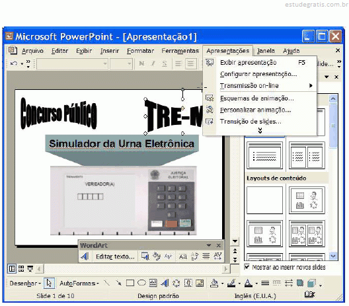The height and width of the screenshot is (306, 349).
Task: Click the Select Objects pointer tool
Action: point(49,283)
